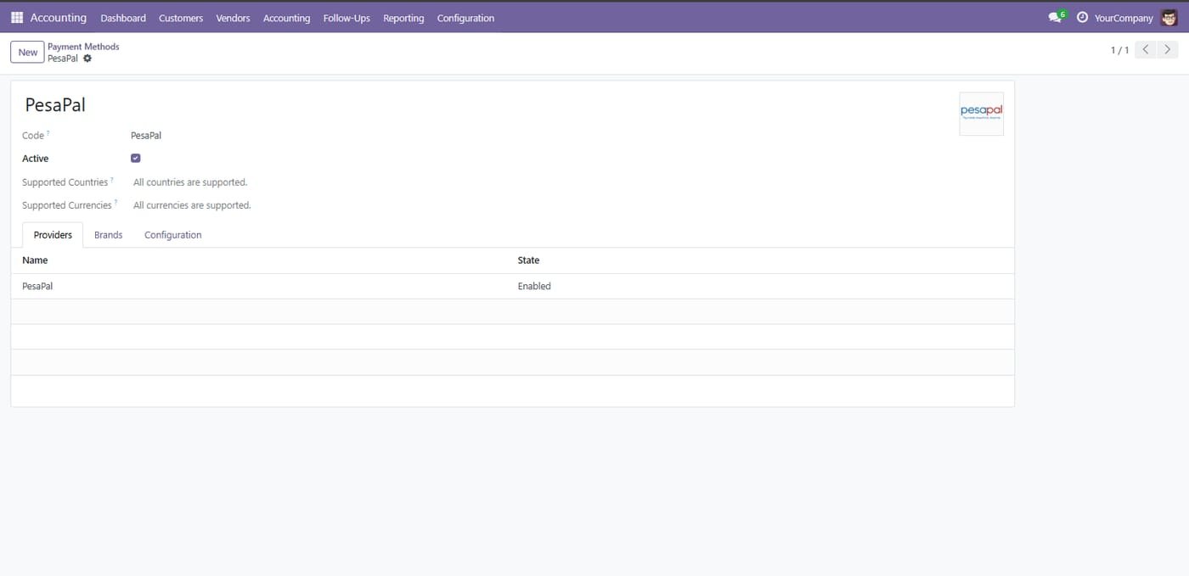Sort by the Name column header

35,260
